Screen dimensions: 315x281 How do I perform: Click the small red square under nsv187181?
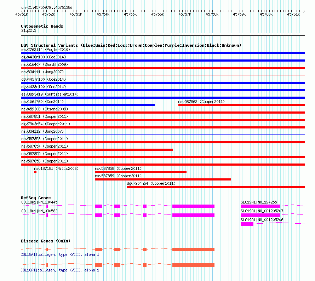pyautogui.click(x=35, y=172)
